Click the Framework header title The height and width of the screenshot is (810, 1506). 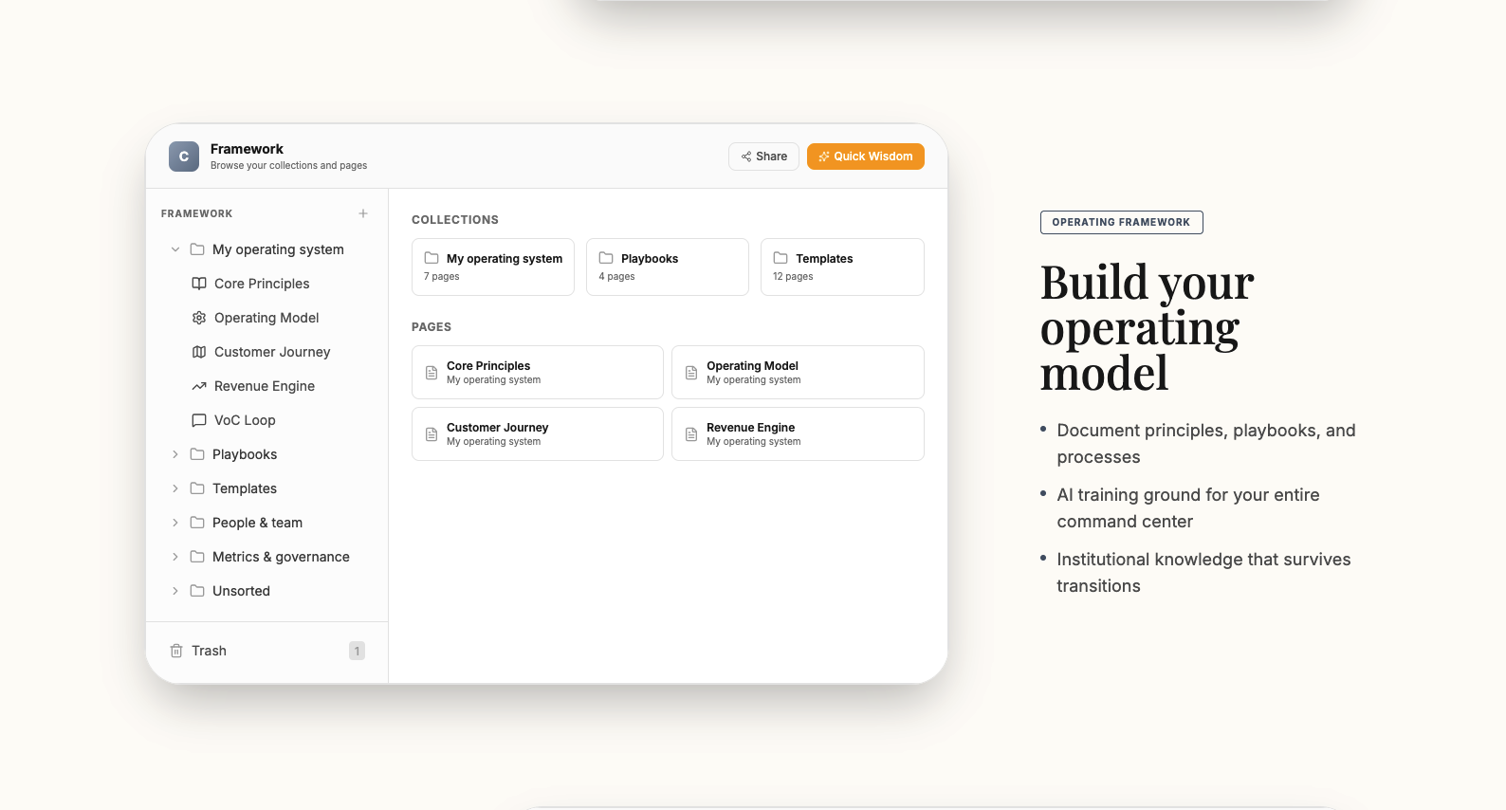tap(247, 149)
